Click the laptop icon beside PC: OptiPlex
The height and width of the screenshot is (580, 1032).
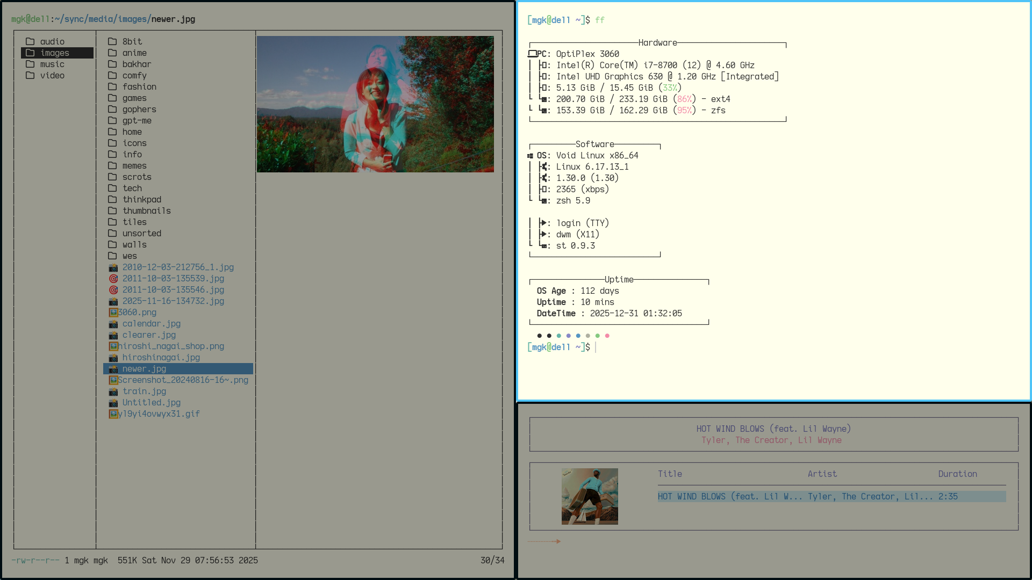pos(532,54)
